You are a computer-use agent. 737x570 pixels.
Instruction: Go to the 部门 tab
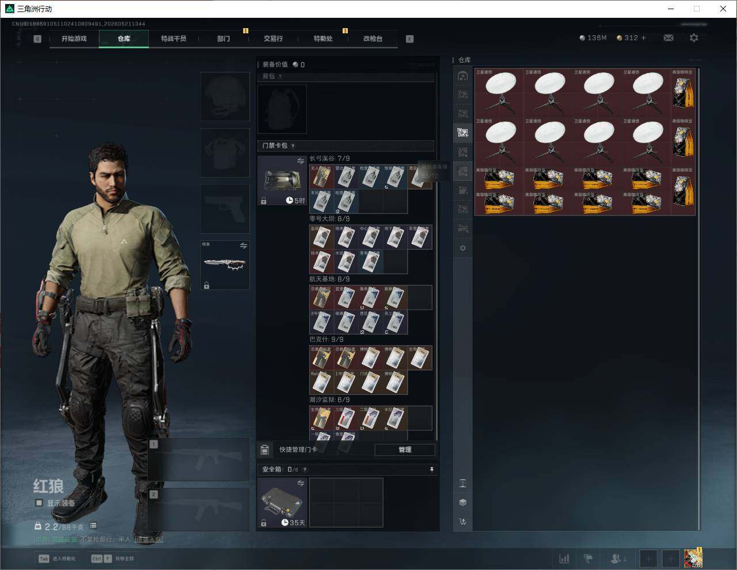(x=224, y=38)
